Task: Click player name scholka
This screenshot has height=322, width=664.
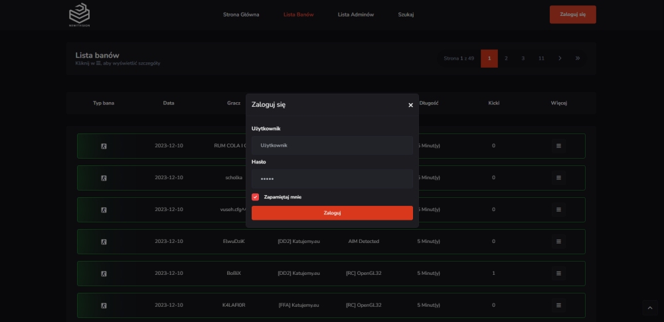Action: (x=234, y=177)
